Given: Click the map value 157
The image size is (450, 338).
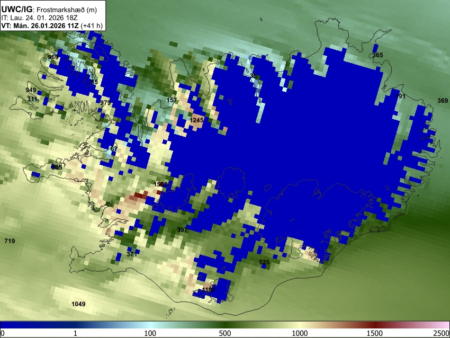Looking at the screenshot, I should (x=172, y=100).
